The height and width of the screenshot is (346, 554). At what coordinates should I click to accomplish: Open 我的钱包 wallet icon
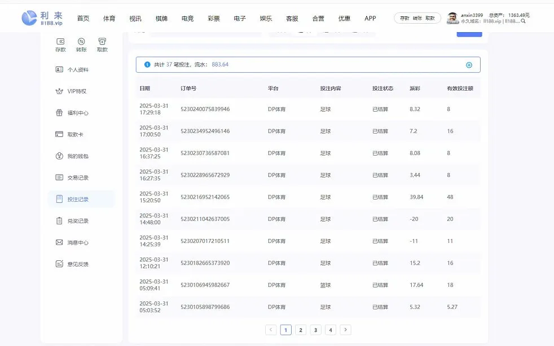point(59,156)
